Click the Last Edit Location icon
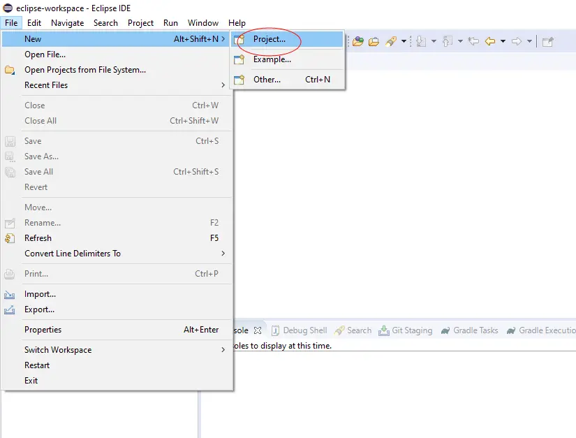Screen dimensions: 576x438 [x=473, y=41]
